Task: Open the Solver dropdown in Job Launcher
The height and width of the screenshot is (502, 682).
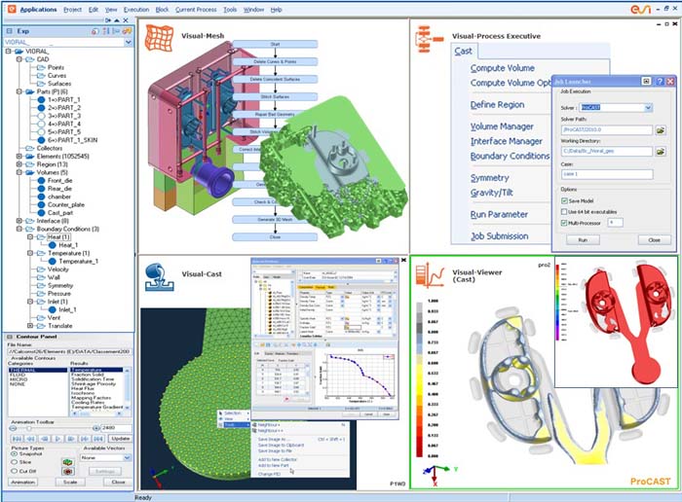Action: (x=648, y=108)
